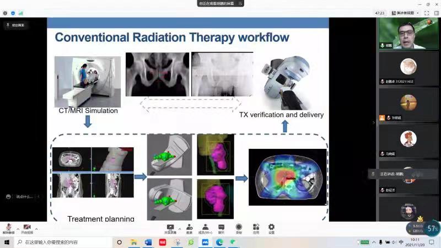Image resolution: width=441 pixels, height=248 pixels.
Task: Click the 'say something' chat input
Action: pos(22,197)
